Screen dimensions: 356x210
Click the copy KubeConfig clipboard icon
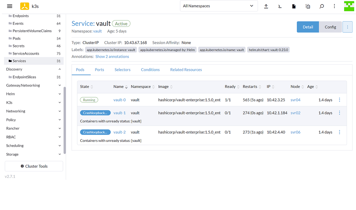308,6
